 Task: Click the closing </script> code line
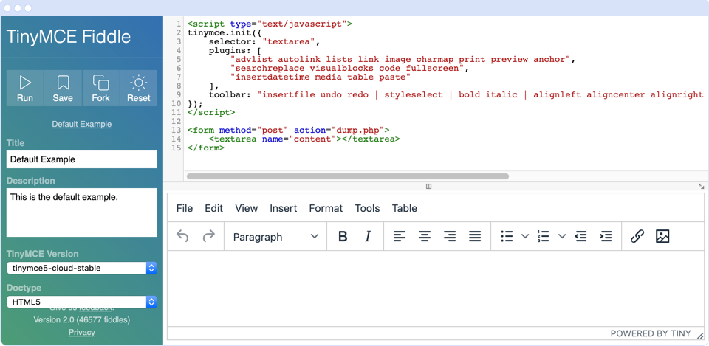tap(211, 112)
